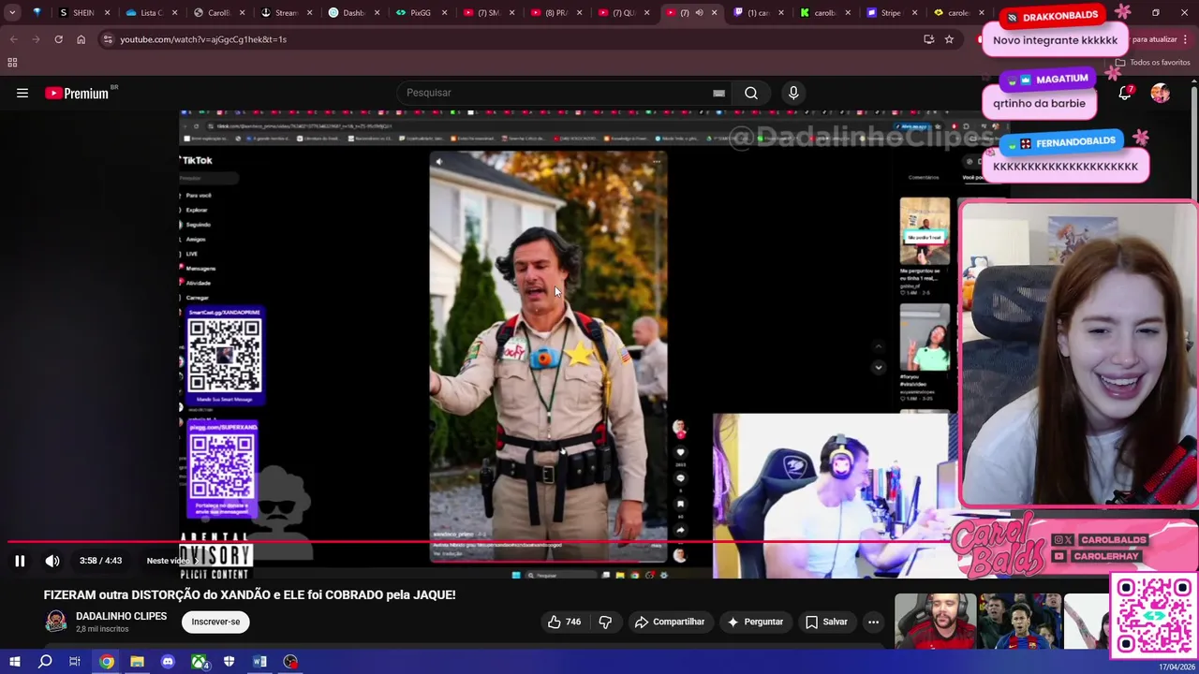Click the Compartilhar share button

(670, 622)
